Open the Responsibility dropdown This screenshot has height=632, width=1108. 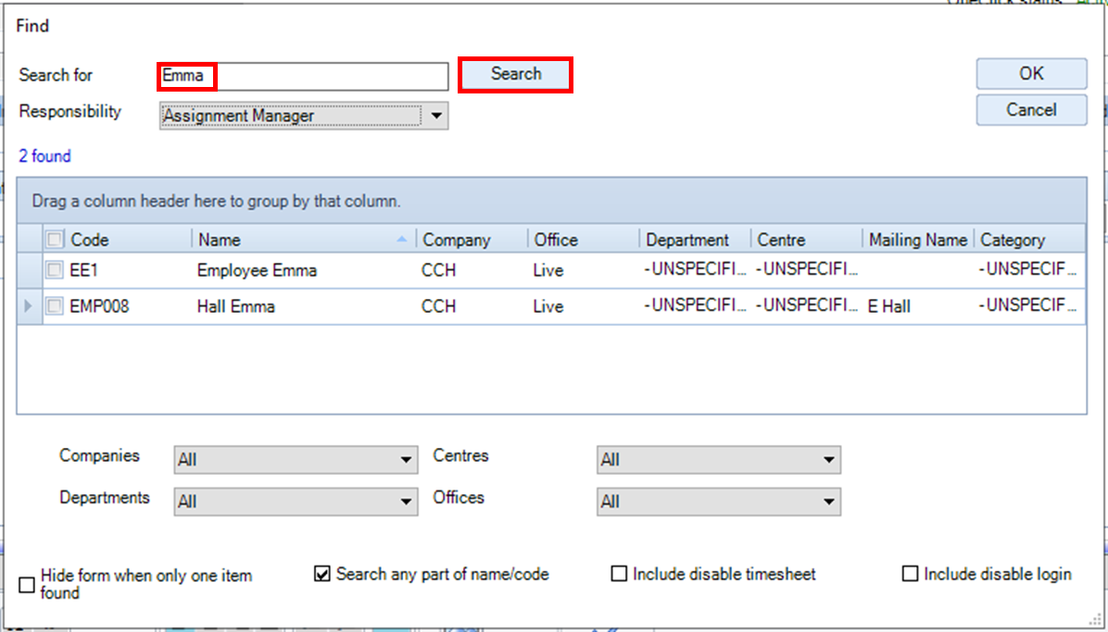[x=304, y=115]
